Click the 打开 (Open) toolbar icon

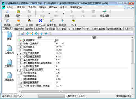click(18, 13)
